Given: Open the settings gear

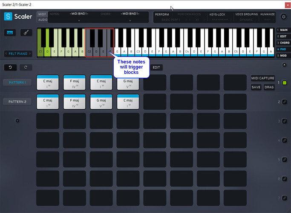Looking at the screenshot, I should [x=284, y=17].
